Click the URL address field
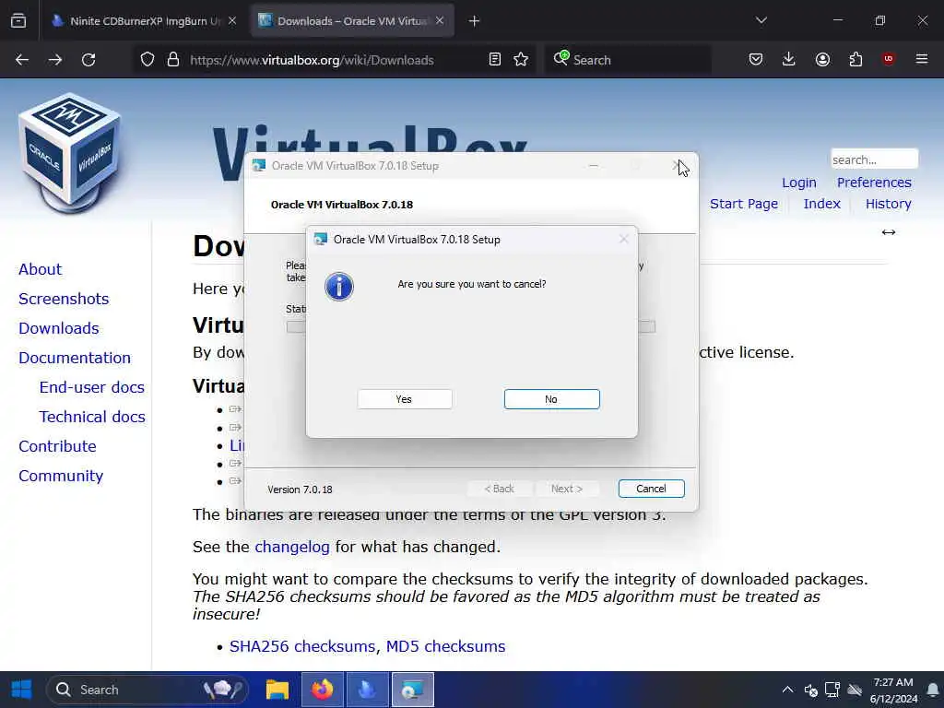Viewport: 944px width, 708px height. [336, 60]
